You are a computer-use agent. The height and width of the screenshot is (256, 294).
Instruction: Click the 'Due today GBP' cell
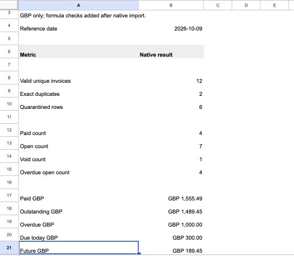click(x=78, y=235)
